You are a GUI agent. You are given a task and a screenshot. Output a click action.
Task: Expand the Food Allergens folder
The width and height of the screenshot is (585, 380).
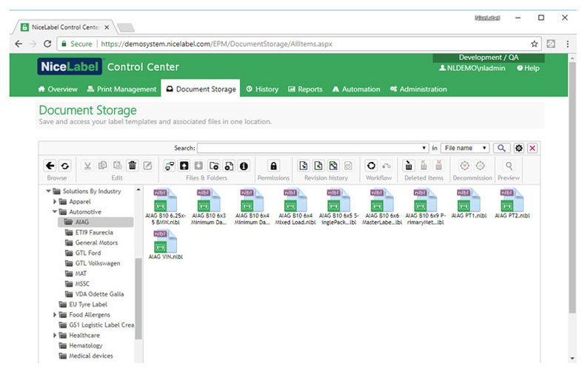[x=55, y=315]
